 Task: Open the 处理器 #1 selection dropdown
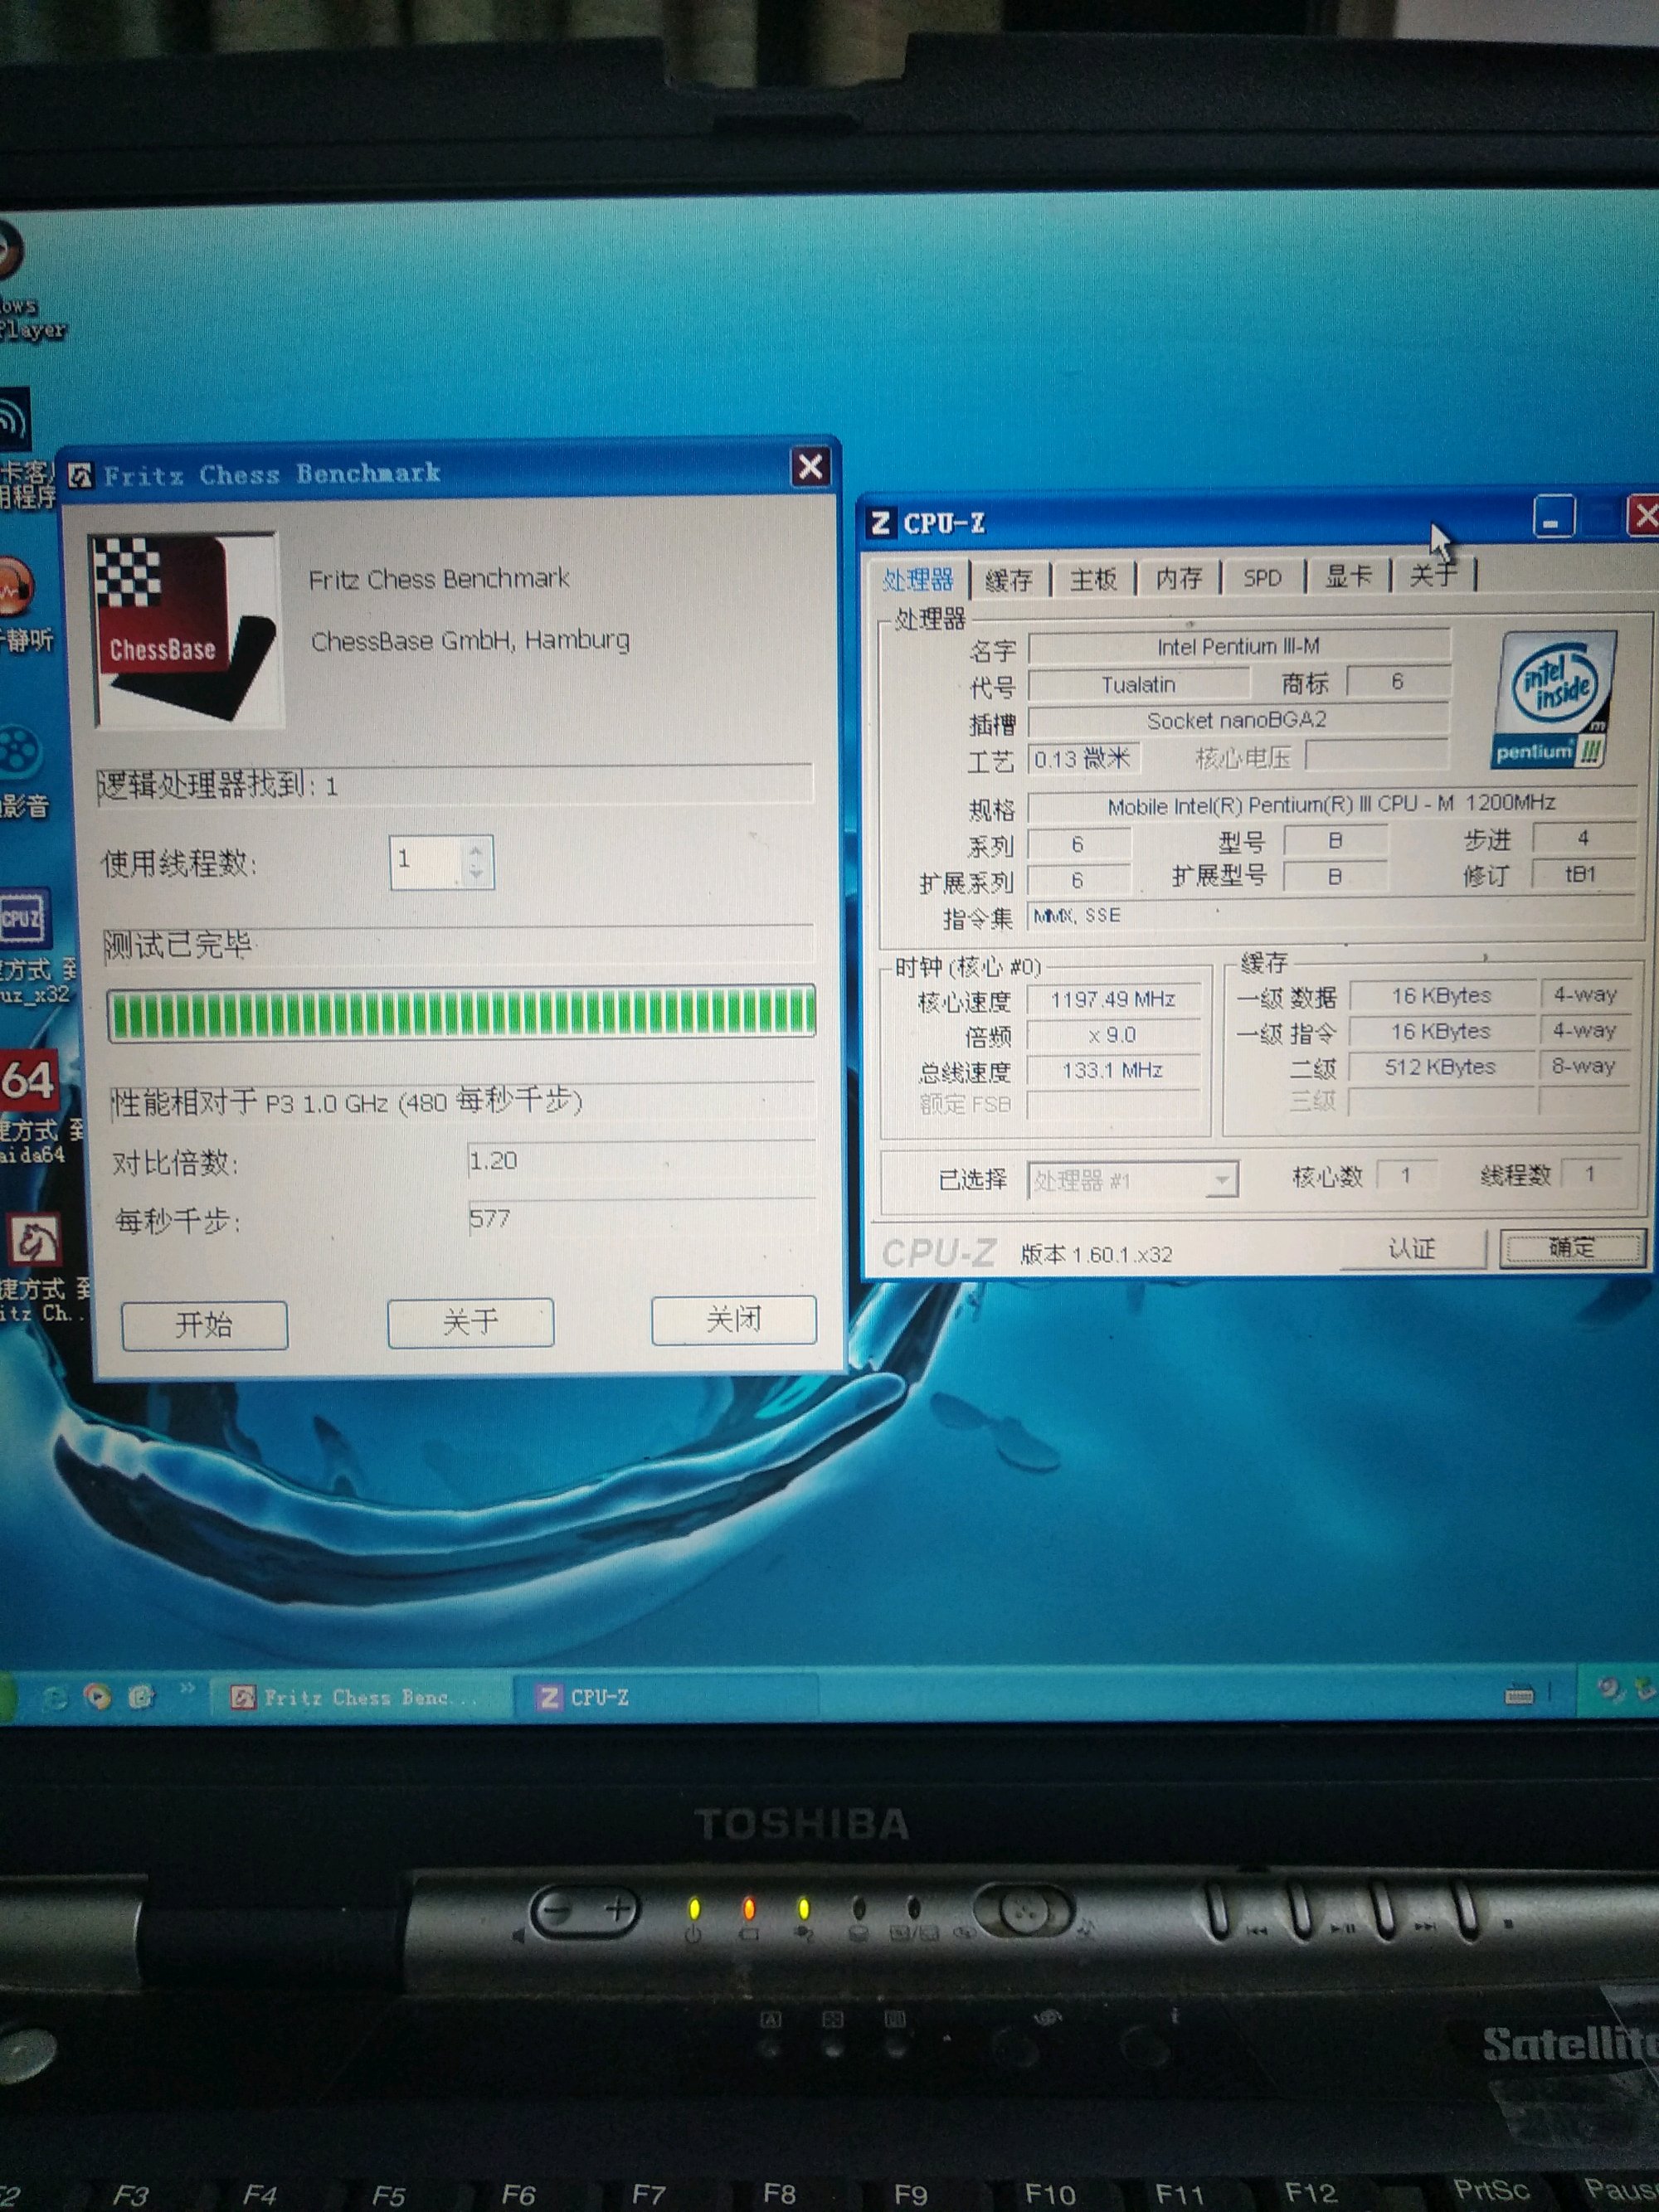click(x=1132, y=1181)
